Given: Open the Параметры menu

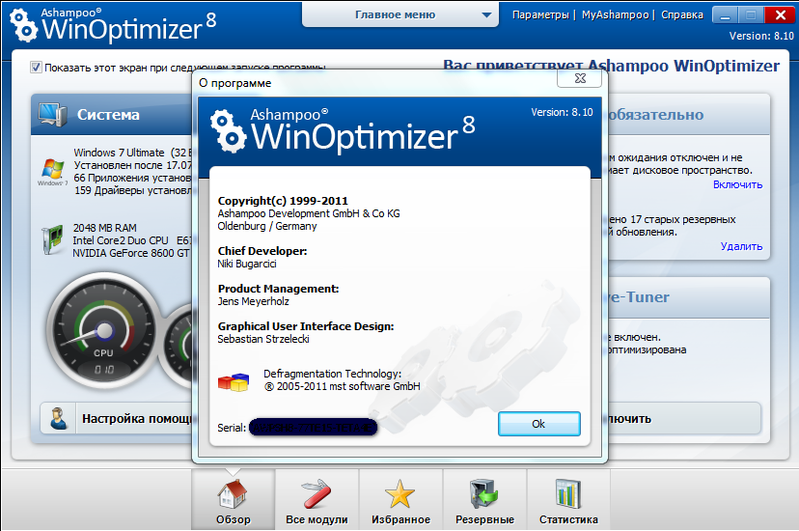Looking at the screenshot, I should tap(540, 15).
